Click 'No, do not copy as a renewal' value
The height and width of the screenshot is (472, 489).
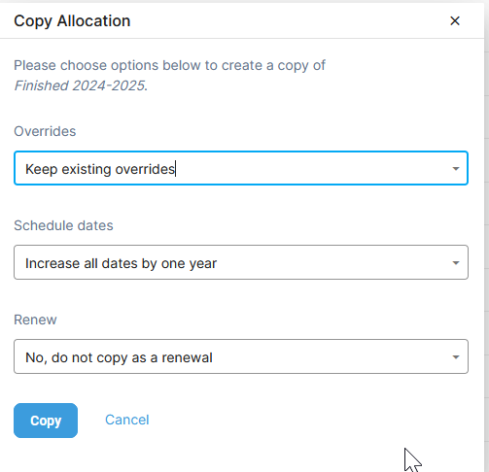click(x=119, y=357)
